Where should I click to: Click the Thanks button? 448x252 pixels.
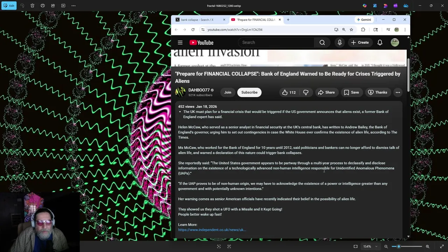point(378,92)
